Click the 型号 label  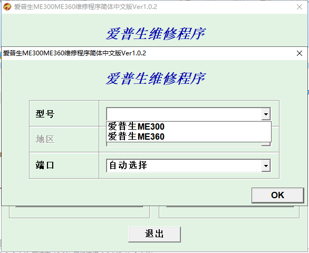pyautogui.click(x=45, y=114)
